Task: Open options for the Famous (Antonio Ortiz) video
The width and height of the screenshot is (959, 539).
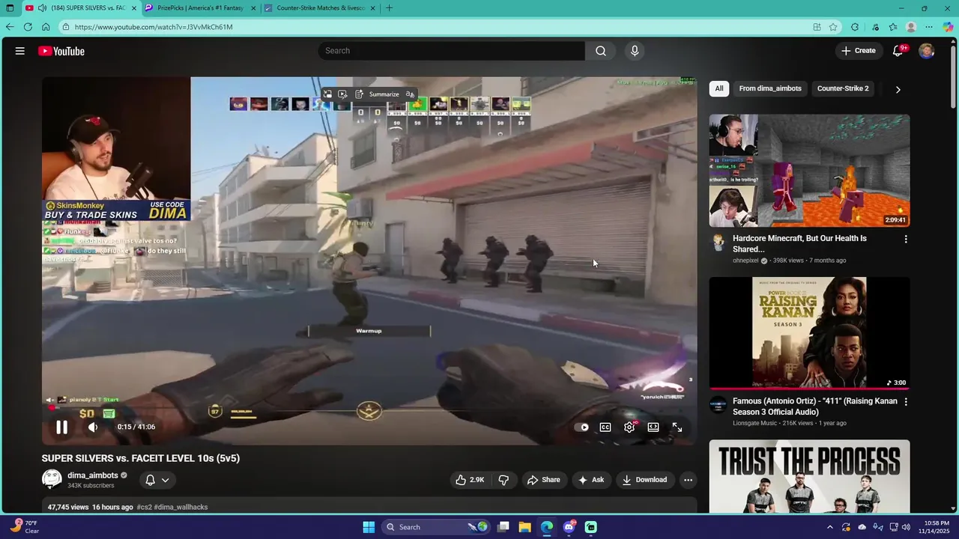Action: [x=906, y=402]
